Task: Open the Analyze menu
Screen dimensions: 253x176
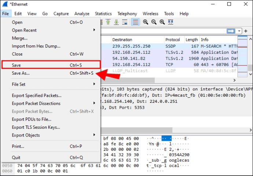Action: click(x=82, y=14)
